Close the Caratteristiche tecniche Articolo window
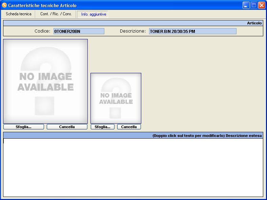267x200 pixels. coord(262,5)
